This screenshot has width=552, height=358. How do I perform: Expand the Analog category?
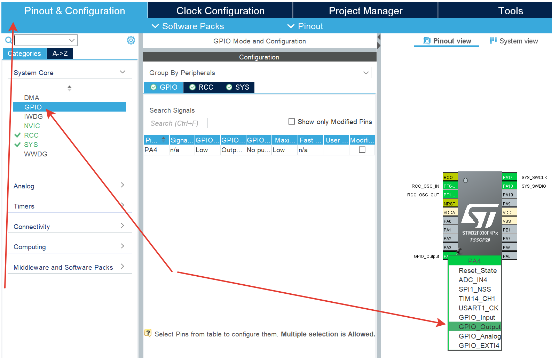[69, 186]
